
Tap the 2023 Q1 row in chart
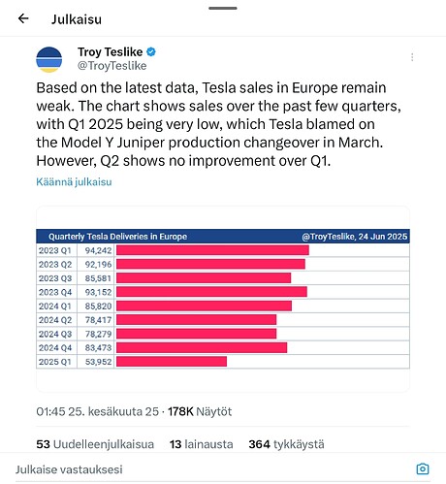[x=223, y=250]
